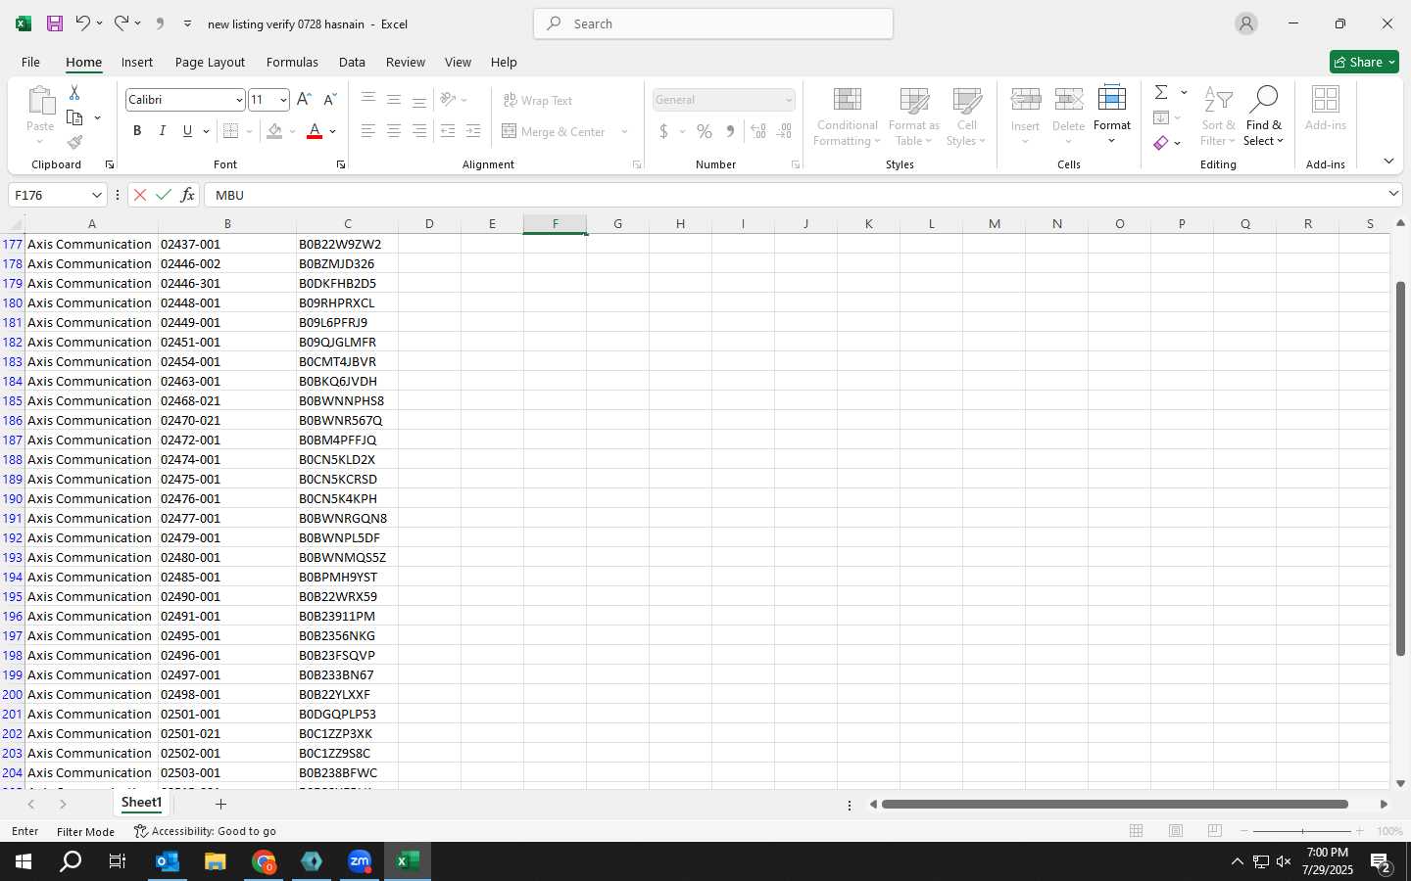This screenshot has width=1411, height=881.
Task: Open Customize Quick Access Toolbar dropdown
Action: (187, 23)
